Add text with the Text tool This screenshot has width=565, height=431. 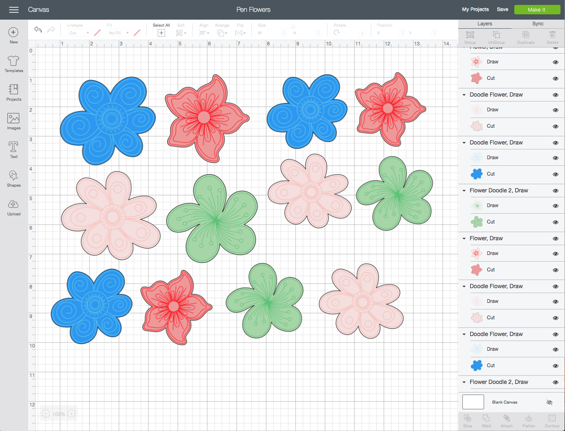coord(13,150)
